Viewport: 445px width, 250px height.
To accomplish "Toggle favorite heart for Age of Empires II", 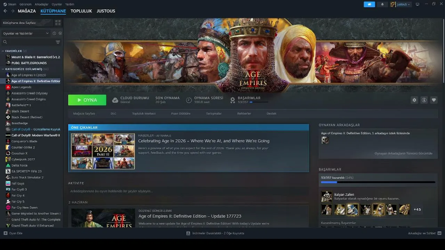I will (x=434, y=100).
